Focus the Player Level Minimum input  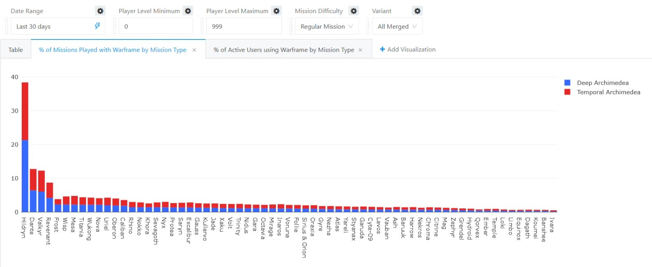pyautogui.click(x=156, y=26)
